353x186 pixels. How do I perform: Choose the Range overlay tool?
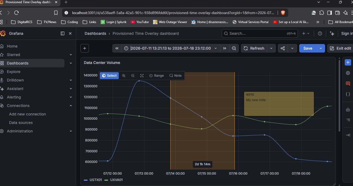[157, 76]
